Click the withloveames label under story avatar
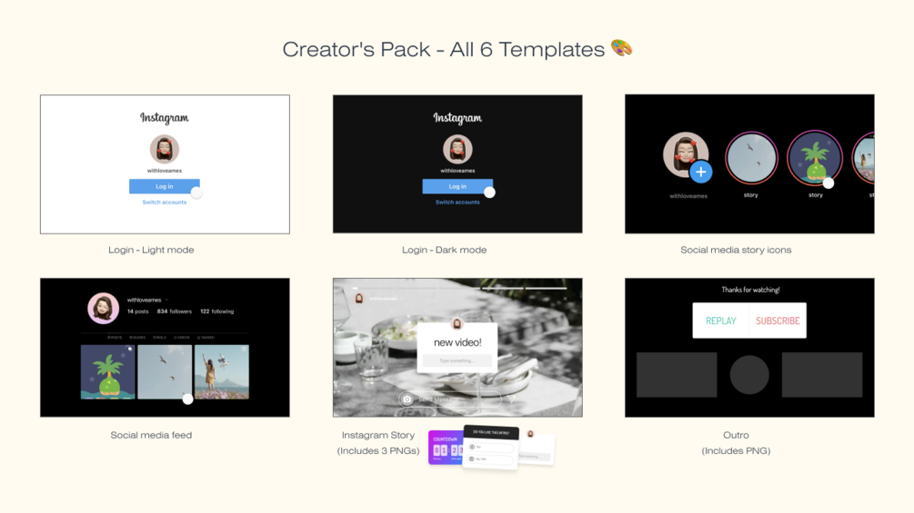 click(x=688, y=196)
